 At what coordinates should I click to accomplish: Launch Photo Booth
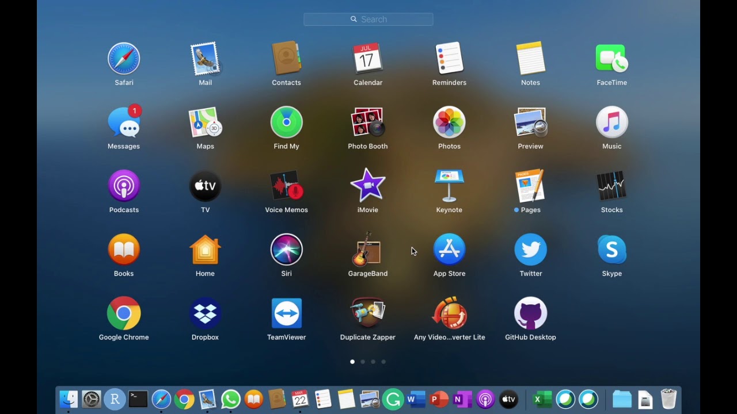[368, 122]
